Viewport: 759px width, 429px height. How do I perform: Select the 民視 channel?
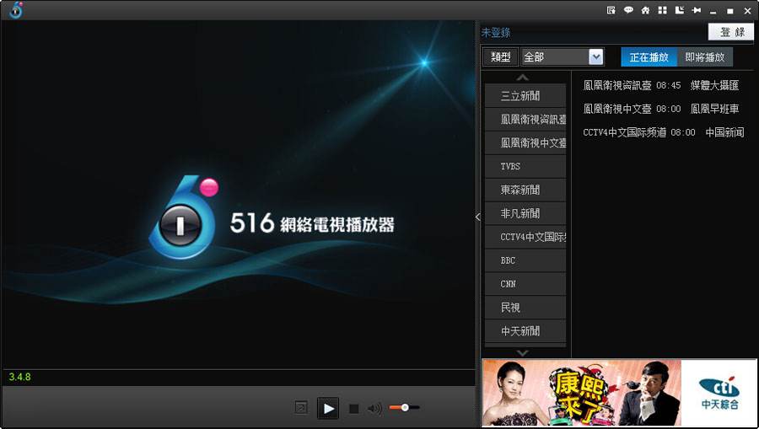pyautogui.click(x=525, y=308)
